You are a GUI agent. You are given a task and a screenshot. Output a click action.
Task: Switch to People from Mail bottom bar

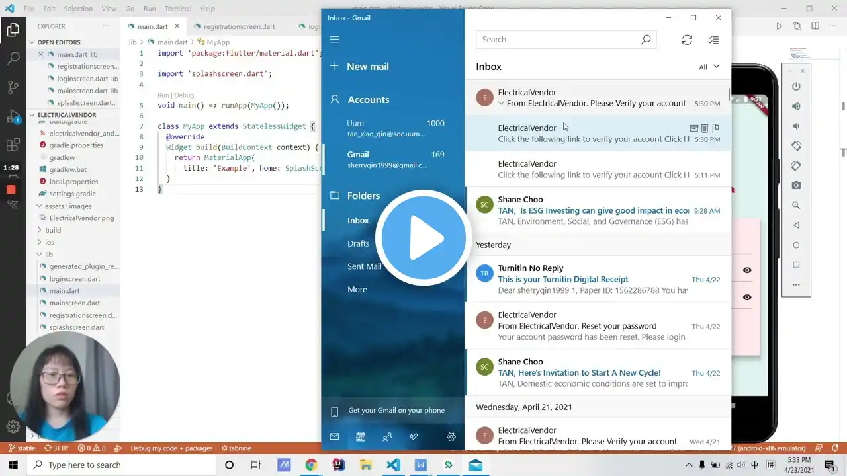tap(387, 437)
